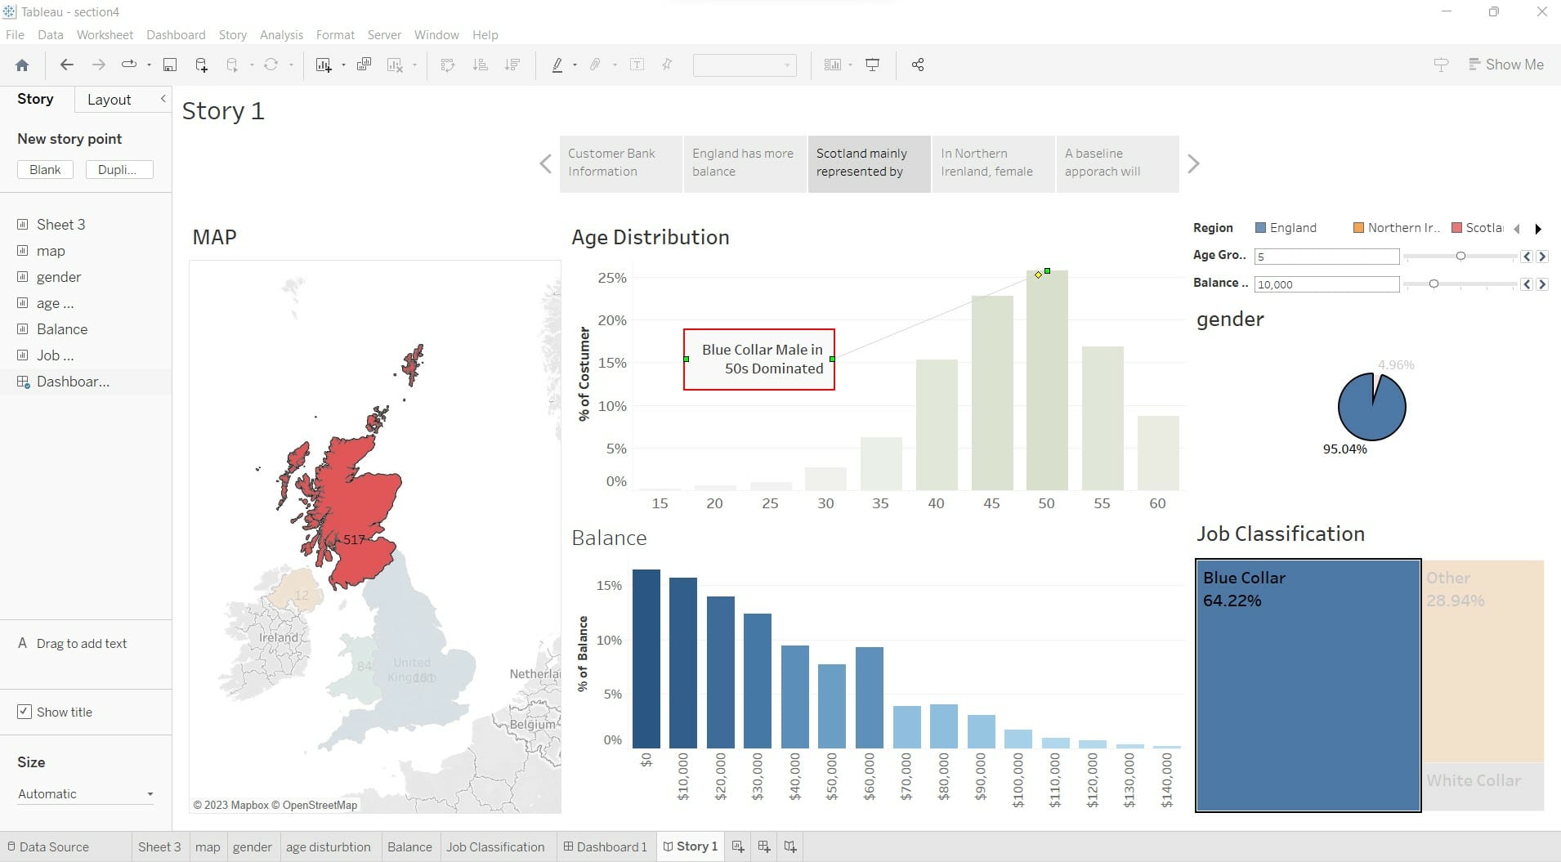Image resolution: width=1561 pixels, height=862 pixels.
Task: Click the Blank story point button
Action: pos(45,170)
